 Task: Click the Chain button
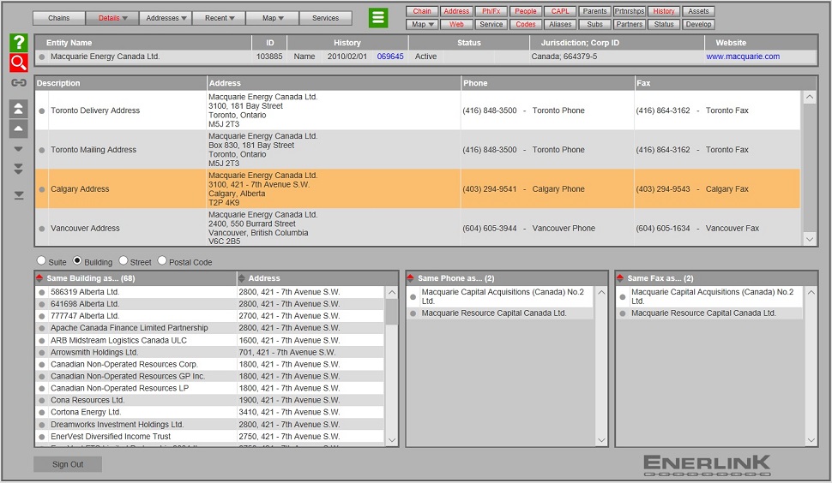422,11
